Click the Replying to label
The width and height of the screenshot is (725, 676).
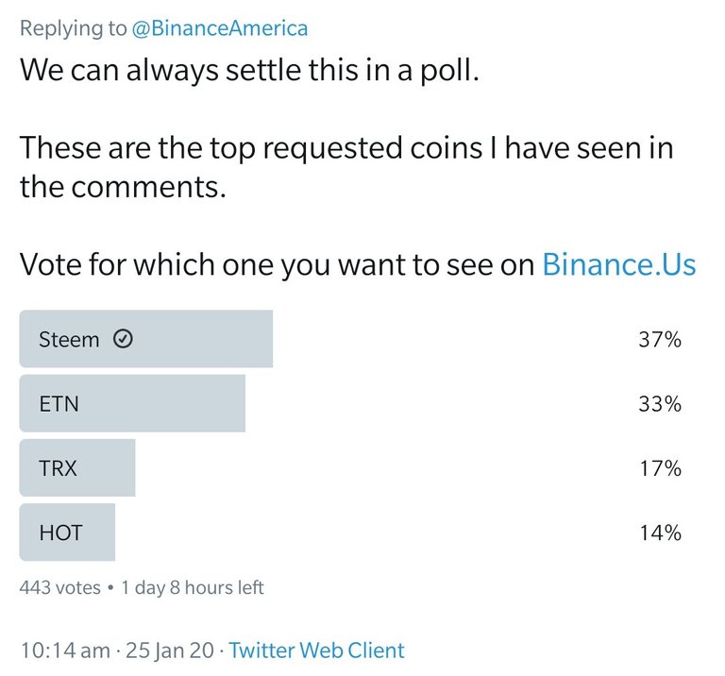(x=73, y=28)
